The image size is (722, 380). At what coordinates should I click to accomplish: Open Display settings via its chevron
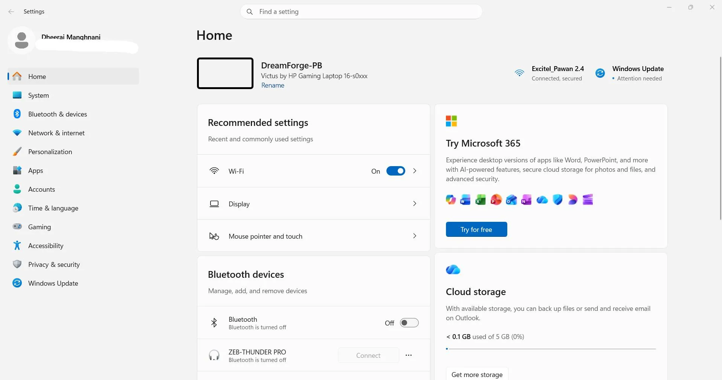(x=415, y=204)
